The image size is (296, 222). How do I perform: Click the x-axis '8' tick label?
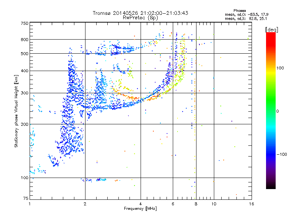pos(196,204)
